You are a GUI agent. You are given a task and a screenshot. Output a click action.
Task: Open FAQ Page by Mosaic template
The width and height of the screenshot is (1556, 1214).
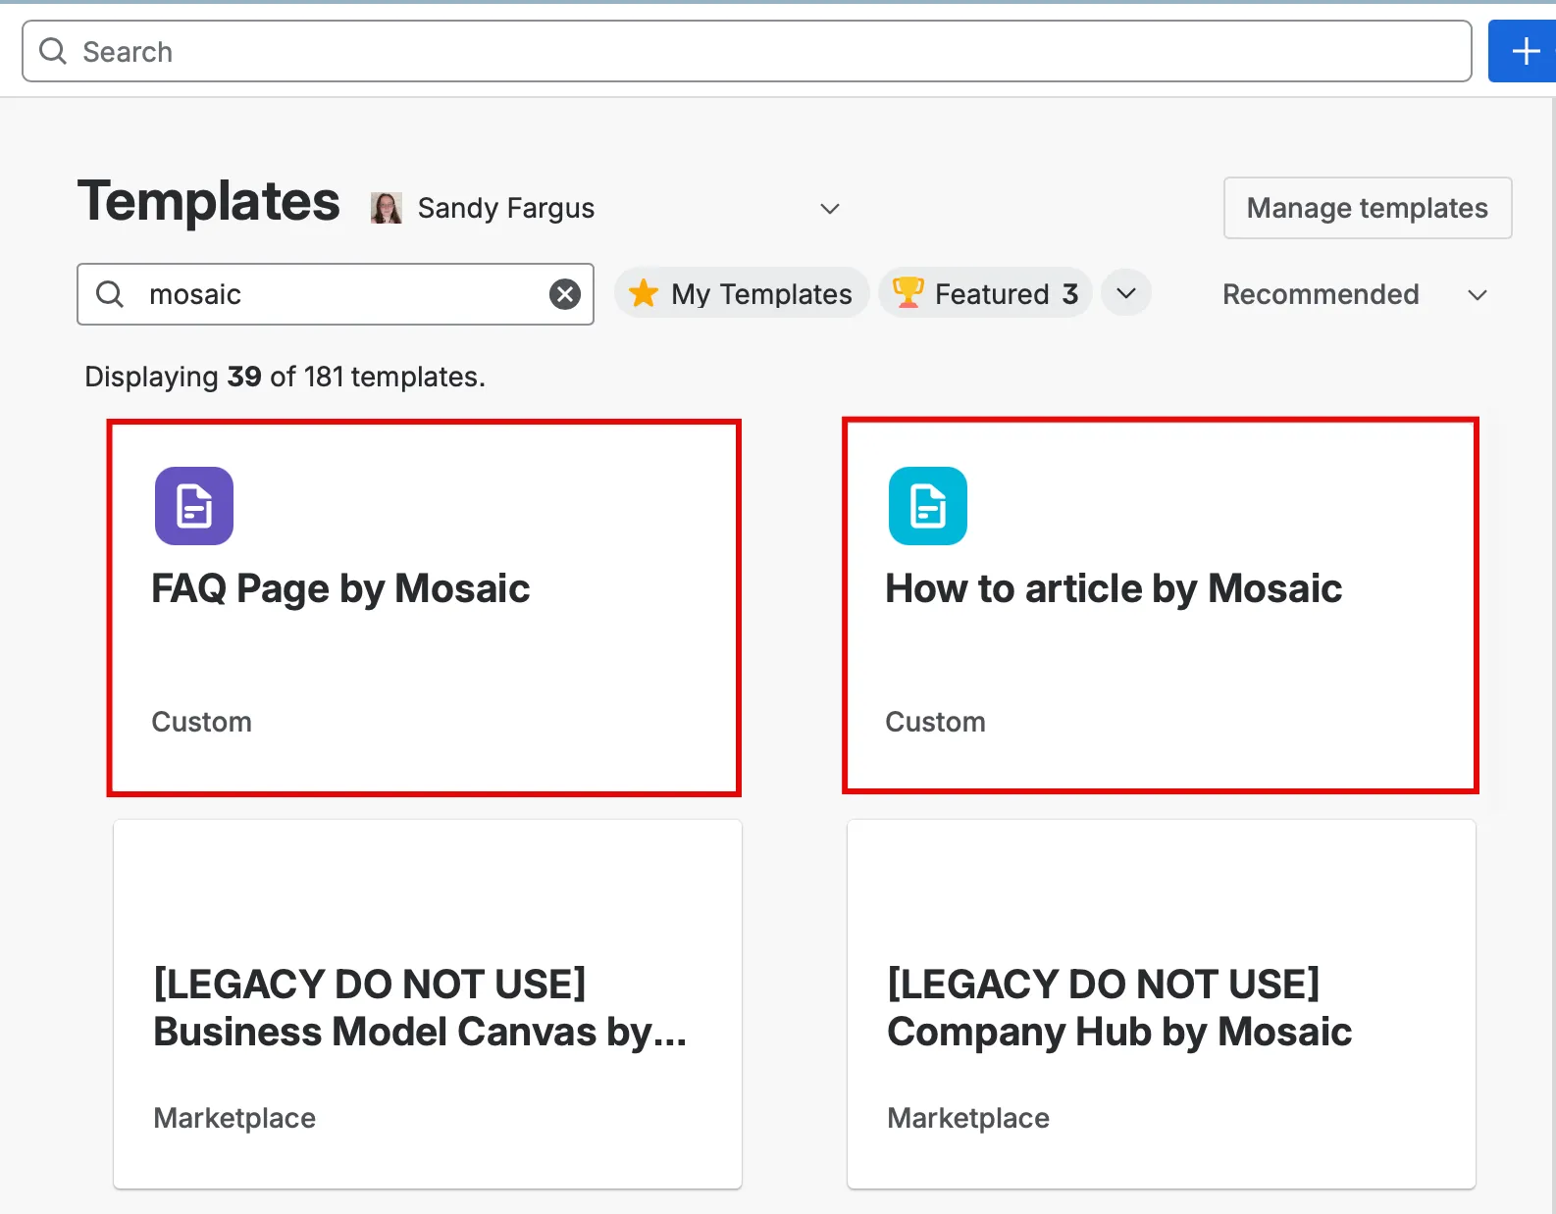point(424,608)
